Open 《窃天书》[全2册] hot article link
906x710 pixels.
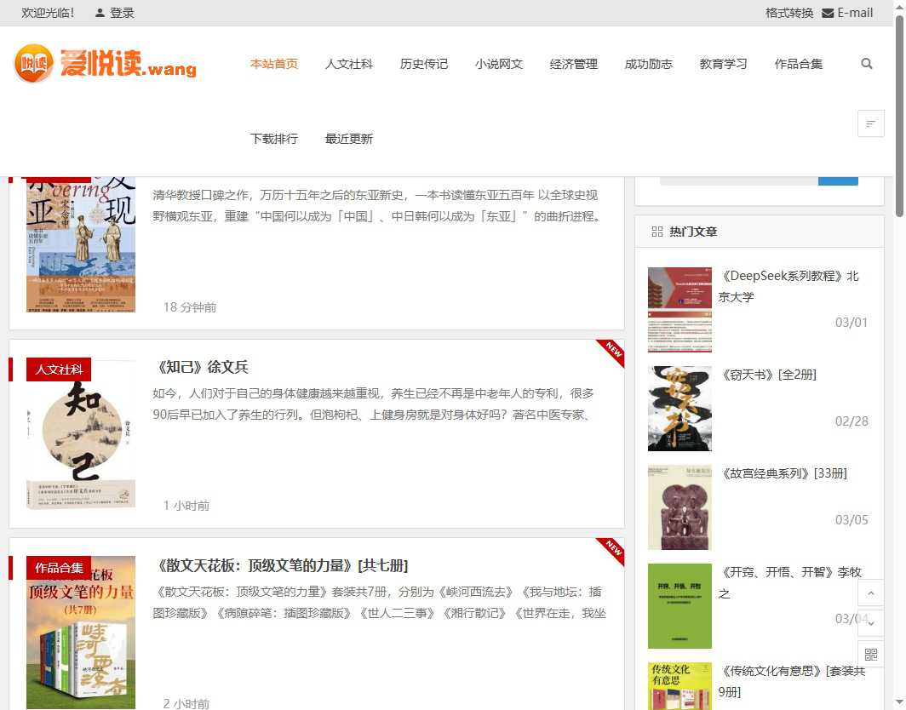[769, 375]
